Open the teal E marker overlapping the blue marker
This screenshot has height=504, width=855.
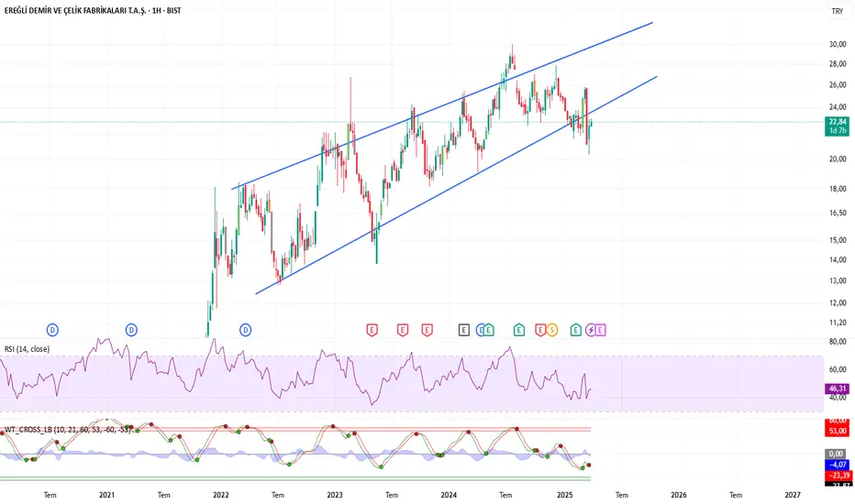coord(489,330)
